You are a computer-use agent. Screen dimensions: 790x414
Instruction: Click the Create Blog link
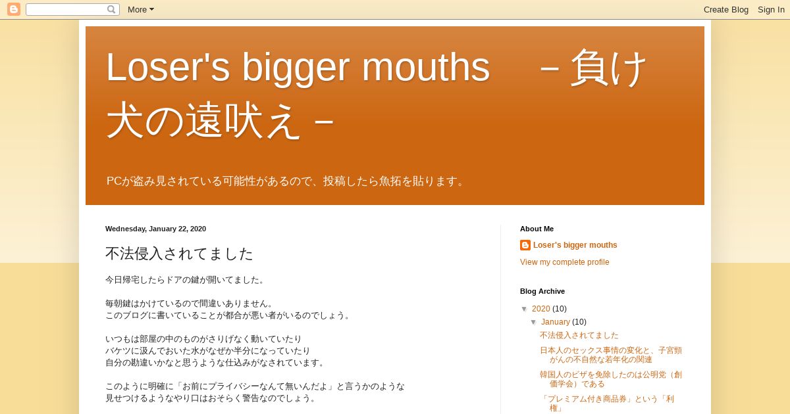click(725, 9)
